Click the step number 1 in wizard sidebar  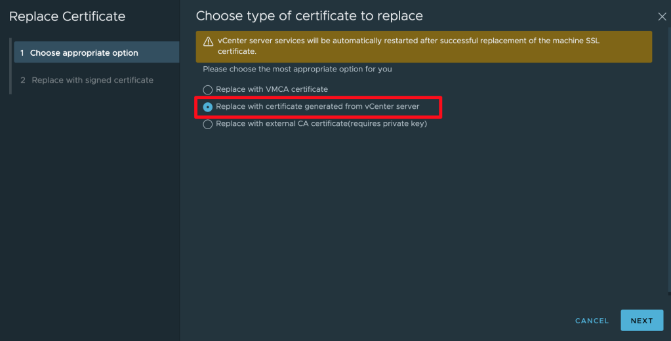[22, 53]
